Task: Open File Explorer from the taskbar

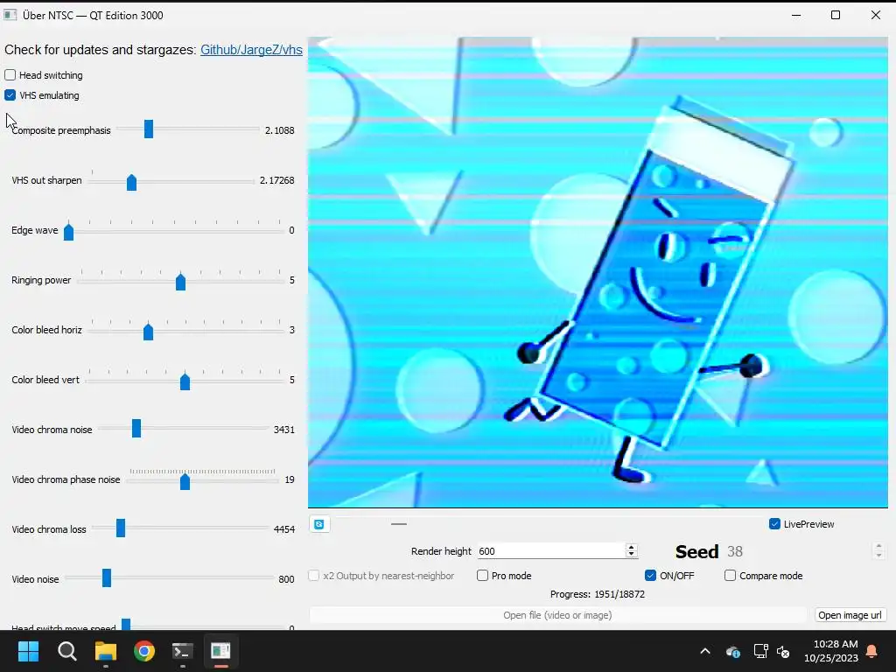Action: coord(106,651)
